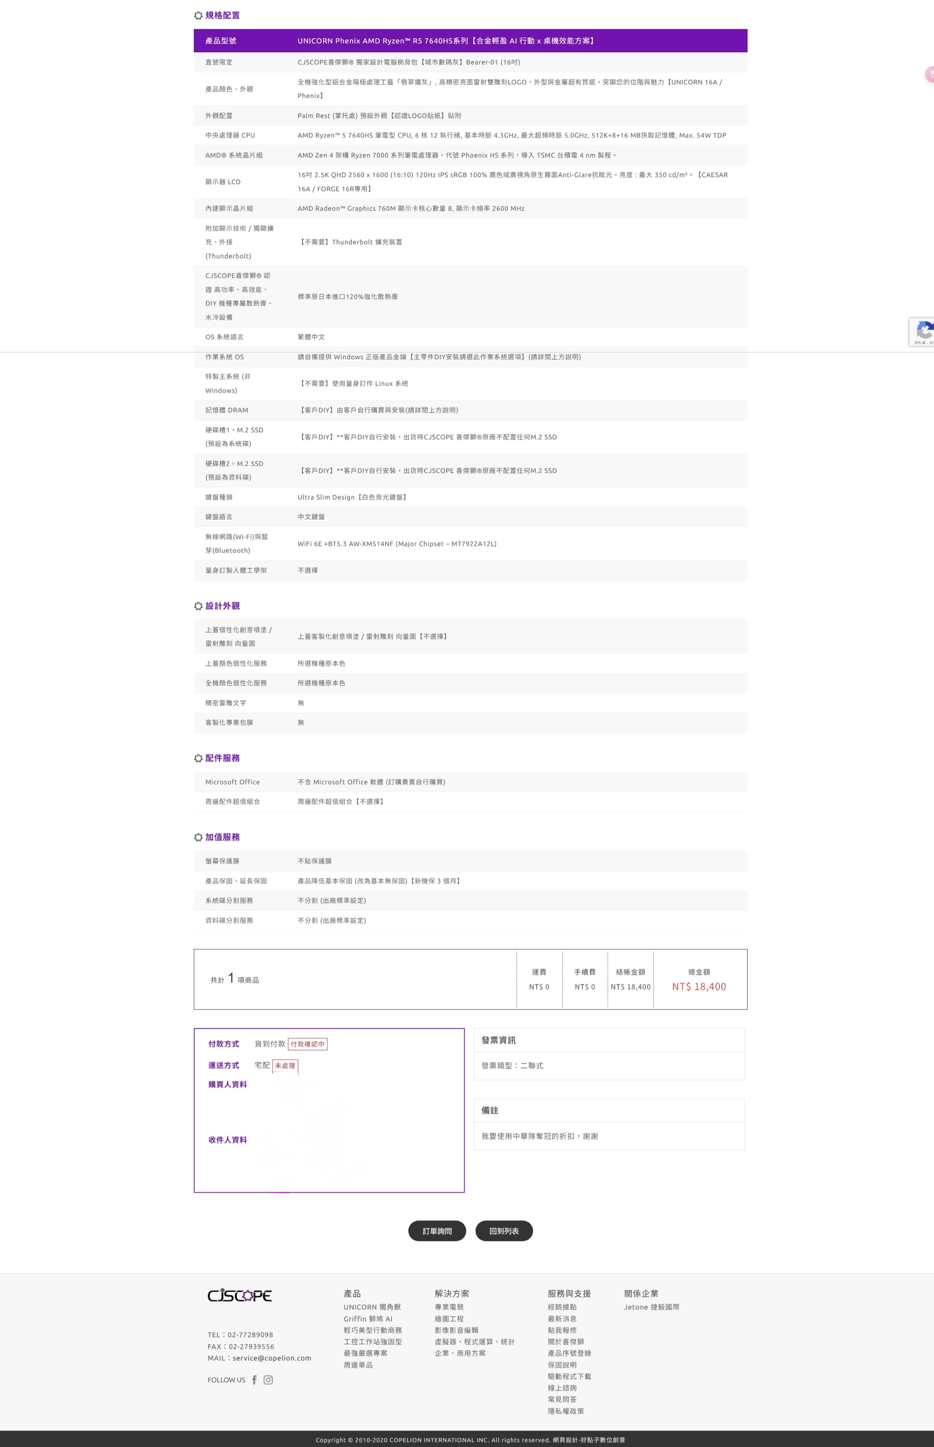The width and height of the screenshot is (934, 1447).
Task: Open 點我報修 footer link
Action: [562, 1331]
